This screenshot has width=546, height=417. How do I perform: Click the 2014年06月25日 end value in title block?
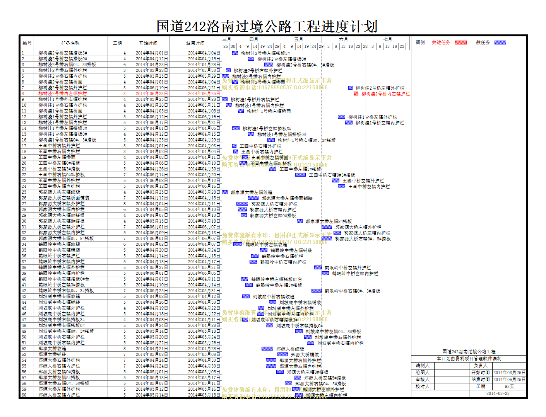point(509,380)
